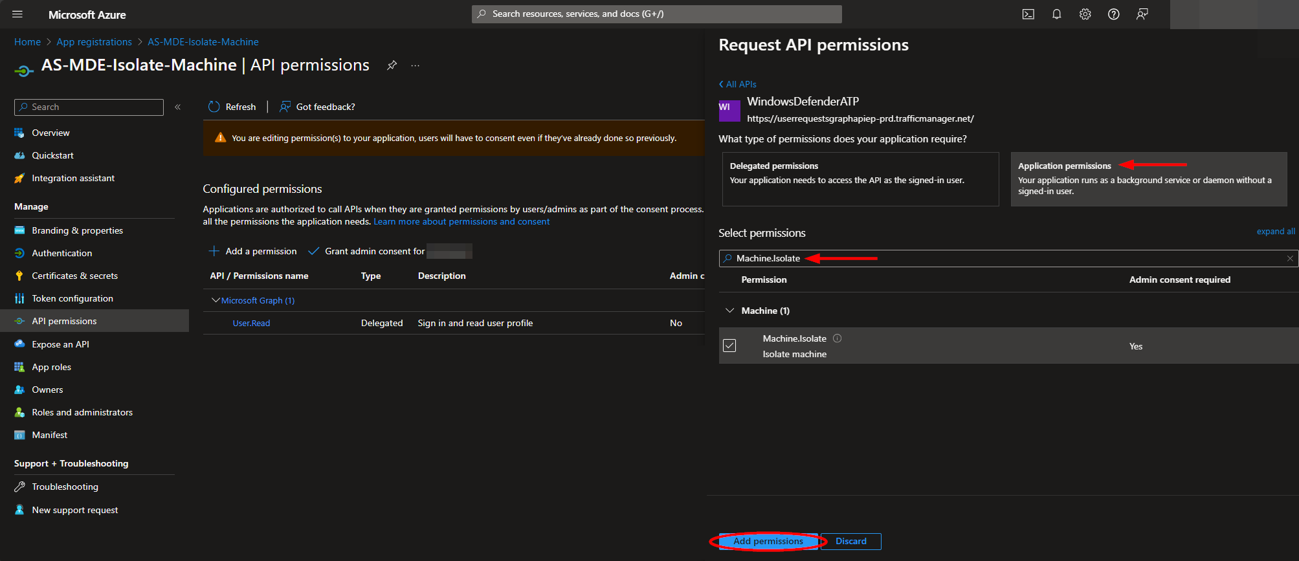Open the notifications bell
The image size is (1299, 561).
1056,14
